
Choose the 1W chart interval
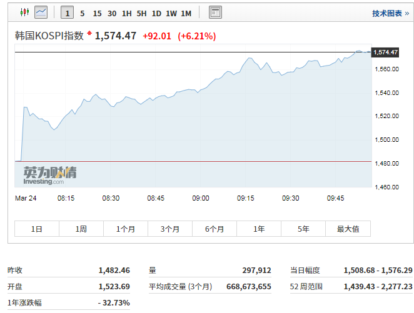[171, 13]
